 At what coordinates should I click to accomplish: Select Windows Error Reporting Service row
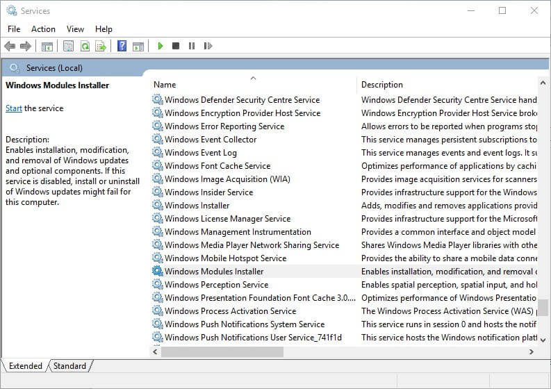224,126
